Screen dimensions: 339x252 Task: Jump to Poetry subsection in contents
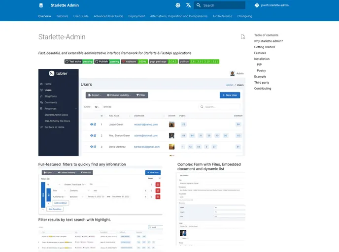tap(261, 70)
